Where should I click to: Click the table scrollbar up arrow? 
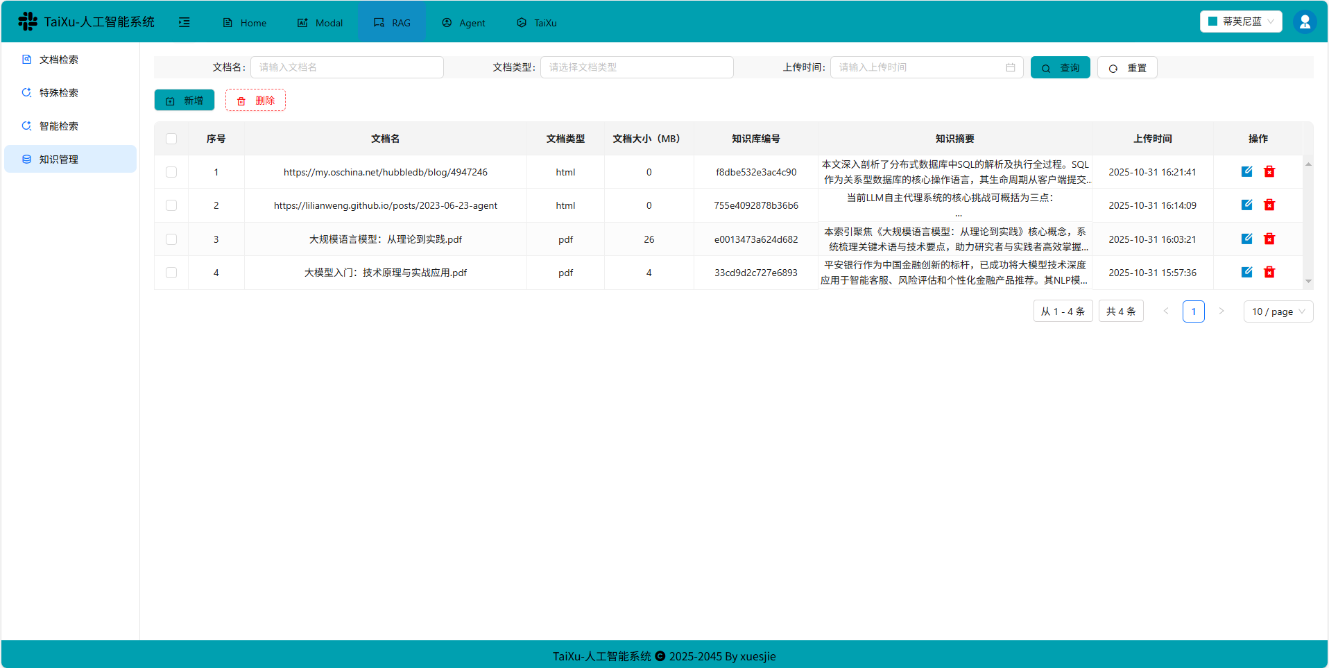pos(1308,164)
